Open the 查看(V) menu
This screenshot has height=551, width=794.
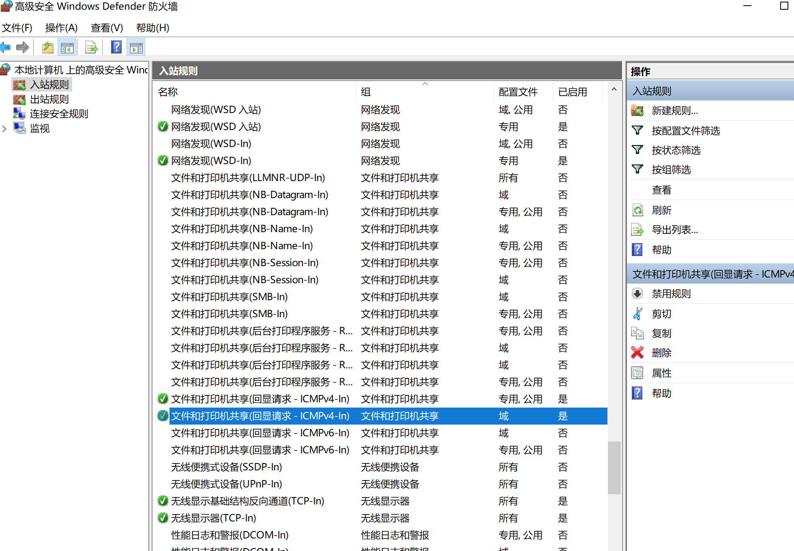click(x=107, y=28)
